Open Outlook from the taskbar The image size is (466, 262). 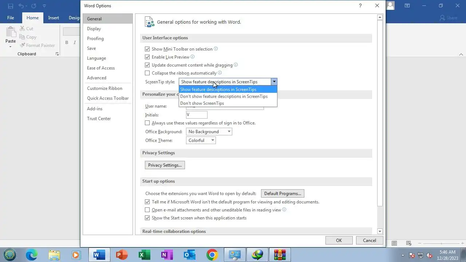[189, 255]
